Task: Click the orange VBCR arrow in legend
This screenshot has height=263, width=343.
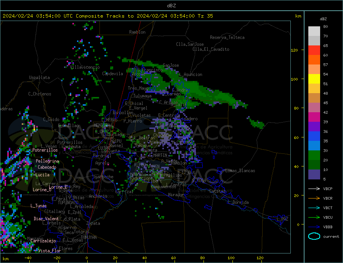Action: coord(314,198)
